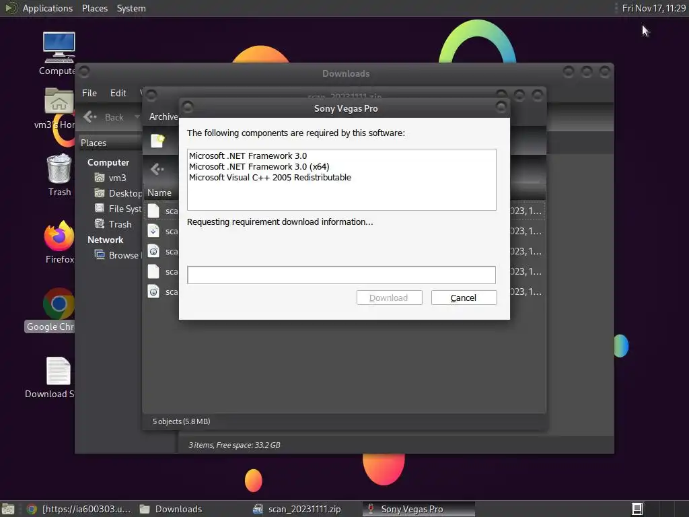Select Microsoft Visual C++ 2005 Redistributable entry
Image resolution: width=689 pixels, height=517 pixels.
click(270, 178)
